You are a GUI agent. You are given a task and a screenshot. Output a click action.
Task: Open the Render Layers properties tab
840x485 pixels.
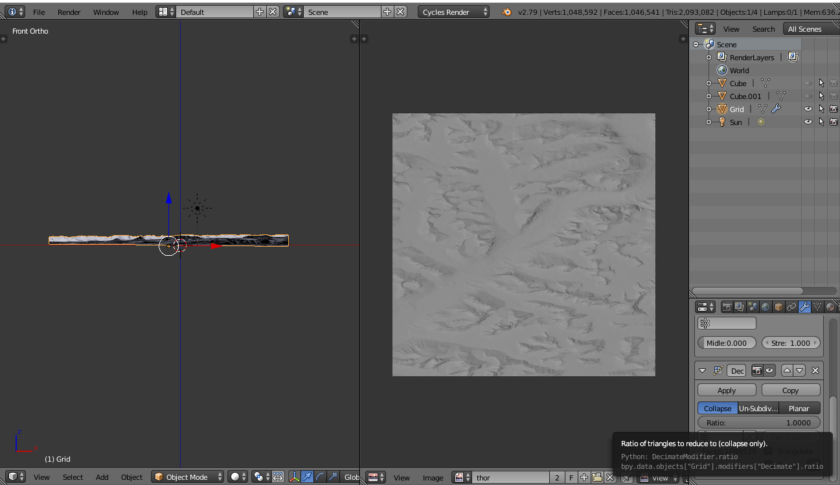(x=740, y=307)
